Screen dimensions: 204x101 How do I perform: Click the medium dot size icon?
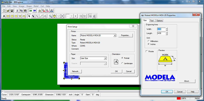click(72, 16)
